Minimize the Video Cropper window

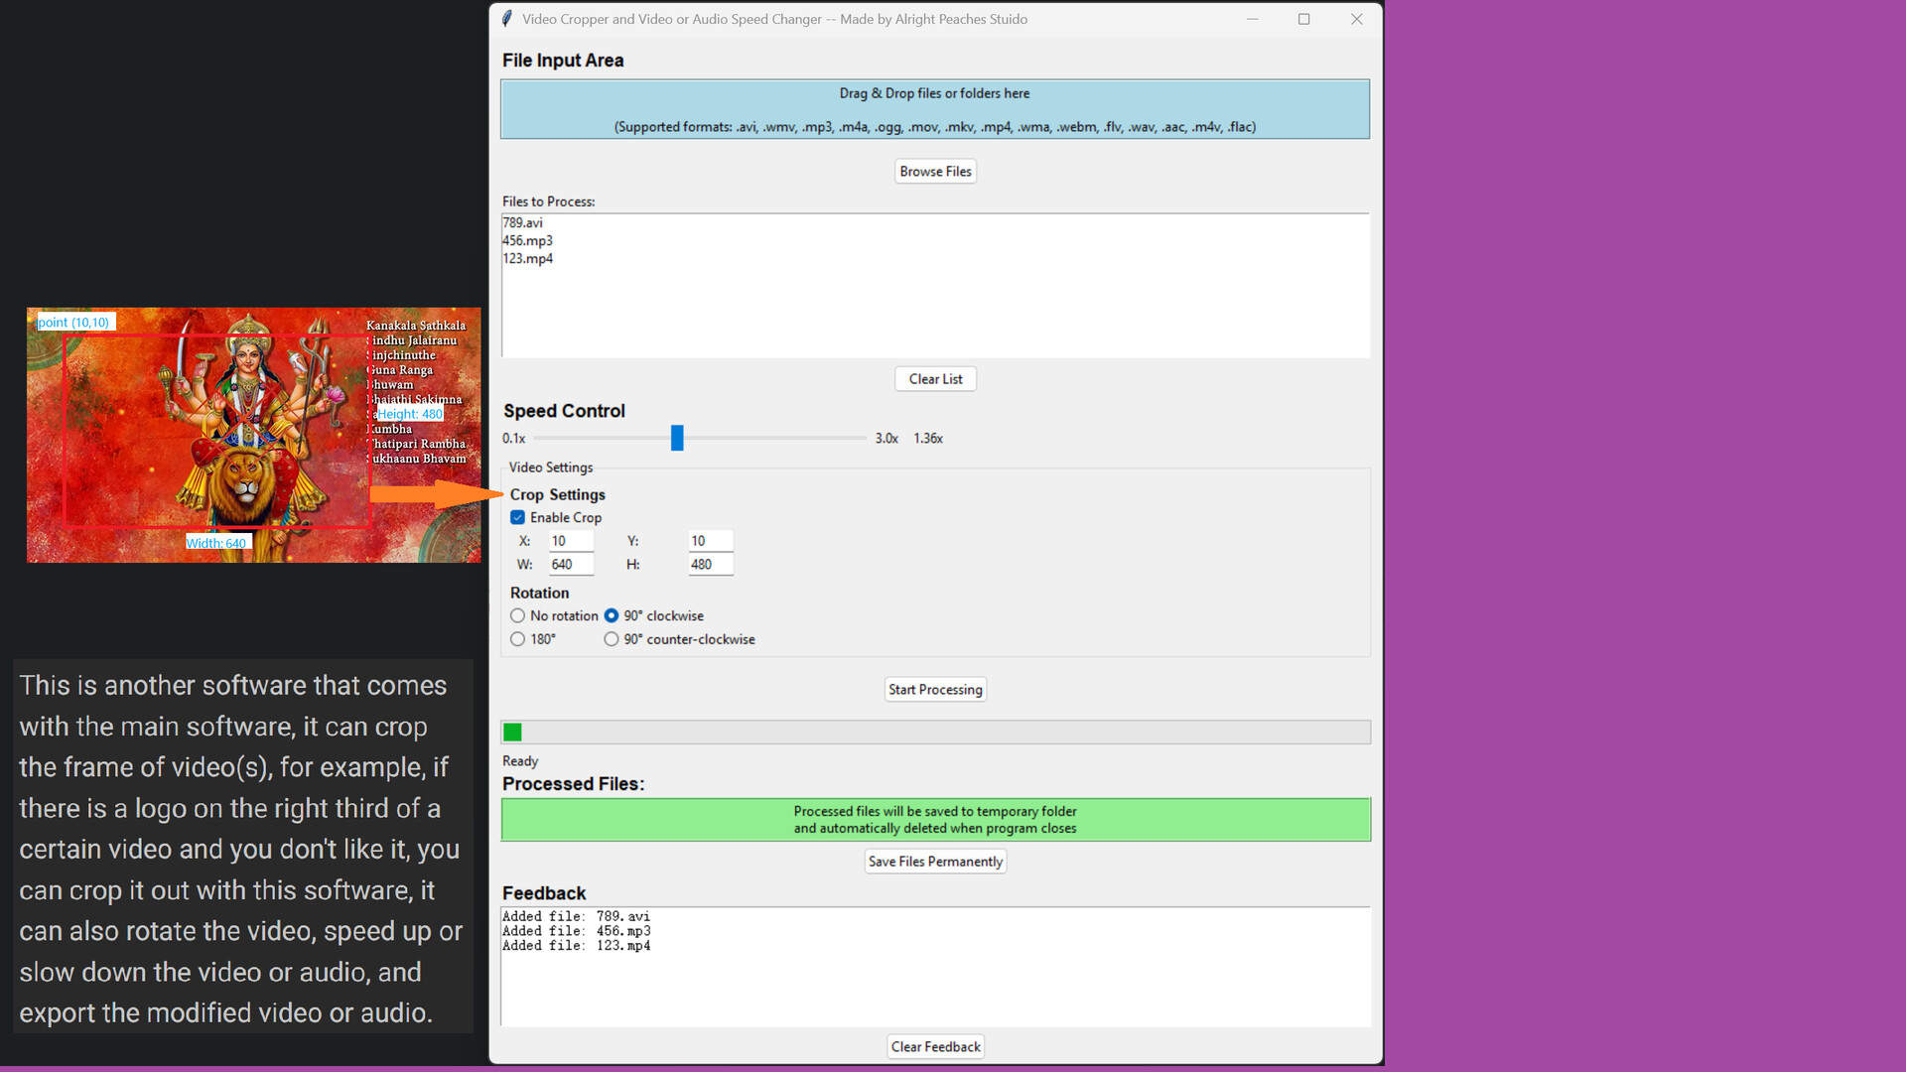pyautogui.click(x=1252, y=19)
